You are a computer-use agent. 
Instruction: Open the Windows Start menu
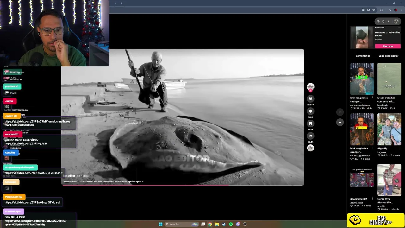pyautogui.click(x=160, y=224)
